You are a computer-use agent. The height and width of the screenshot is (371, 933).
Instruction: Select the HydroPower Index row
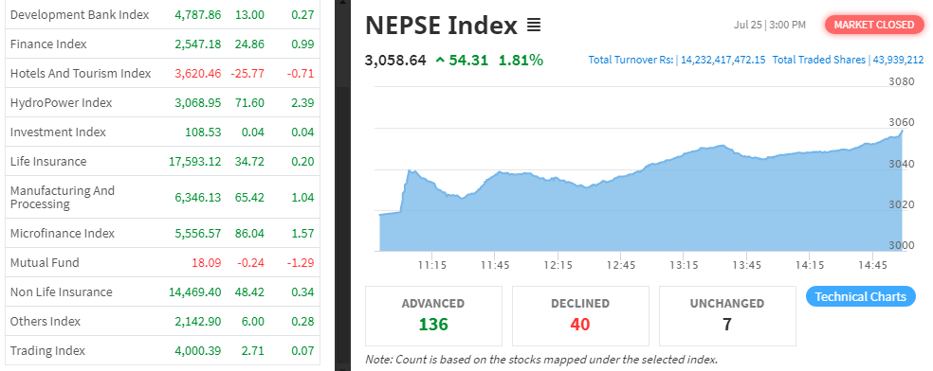point(162,103)
